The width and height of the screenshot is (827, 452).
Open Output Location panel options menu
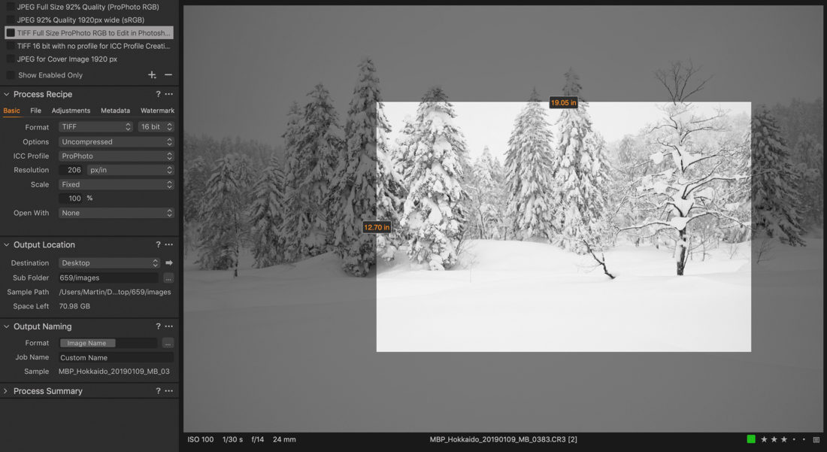169,245
